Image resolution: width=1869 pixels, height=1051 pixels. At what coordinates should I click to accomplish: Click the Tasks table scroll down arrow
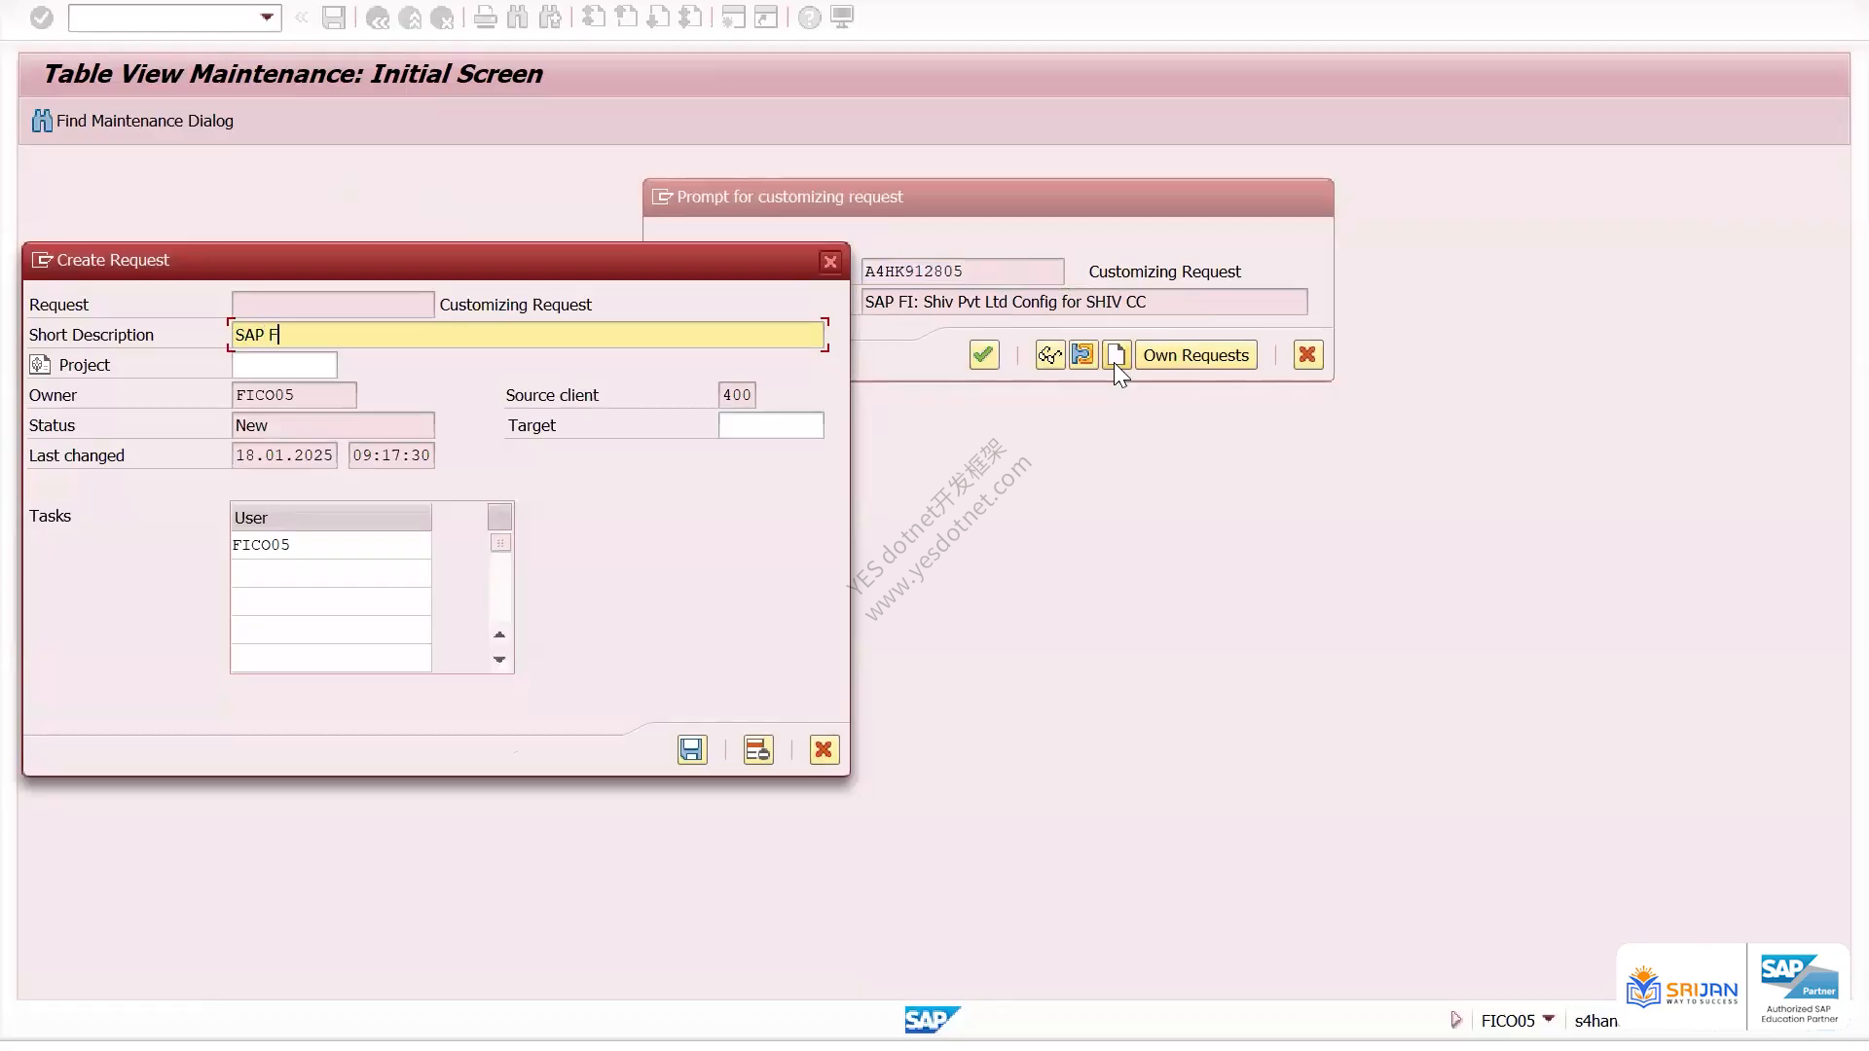pyautogui.click(x=499, y=660)
